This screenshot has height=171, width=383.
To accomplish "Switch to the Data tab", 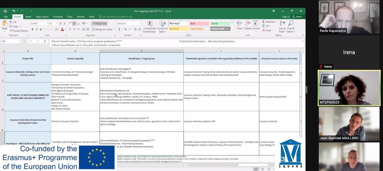I will [x=70, y=17].
